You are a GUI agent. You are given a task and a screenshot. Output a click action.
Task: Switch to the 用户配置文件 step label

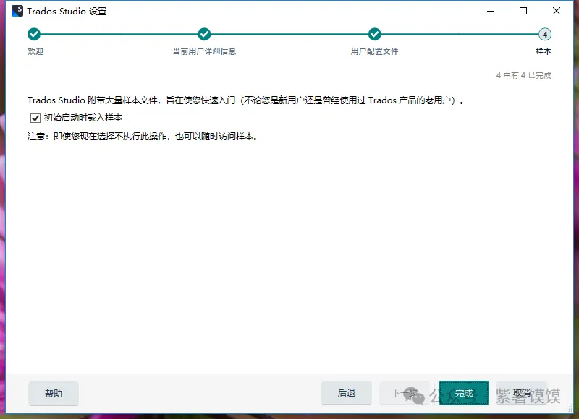[x=374, y=51]
